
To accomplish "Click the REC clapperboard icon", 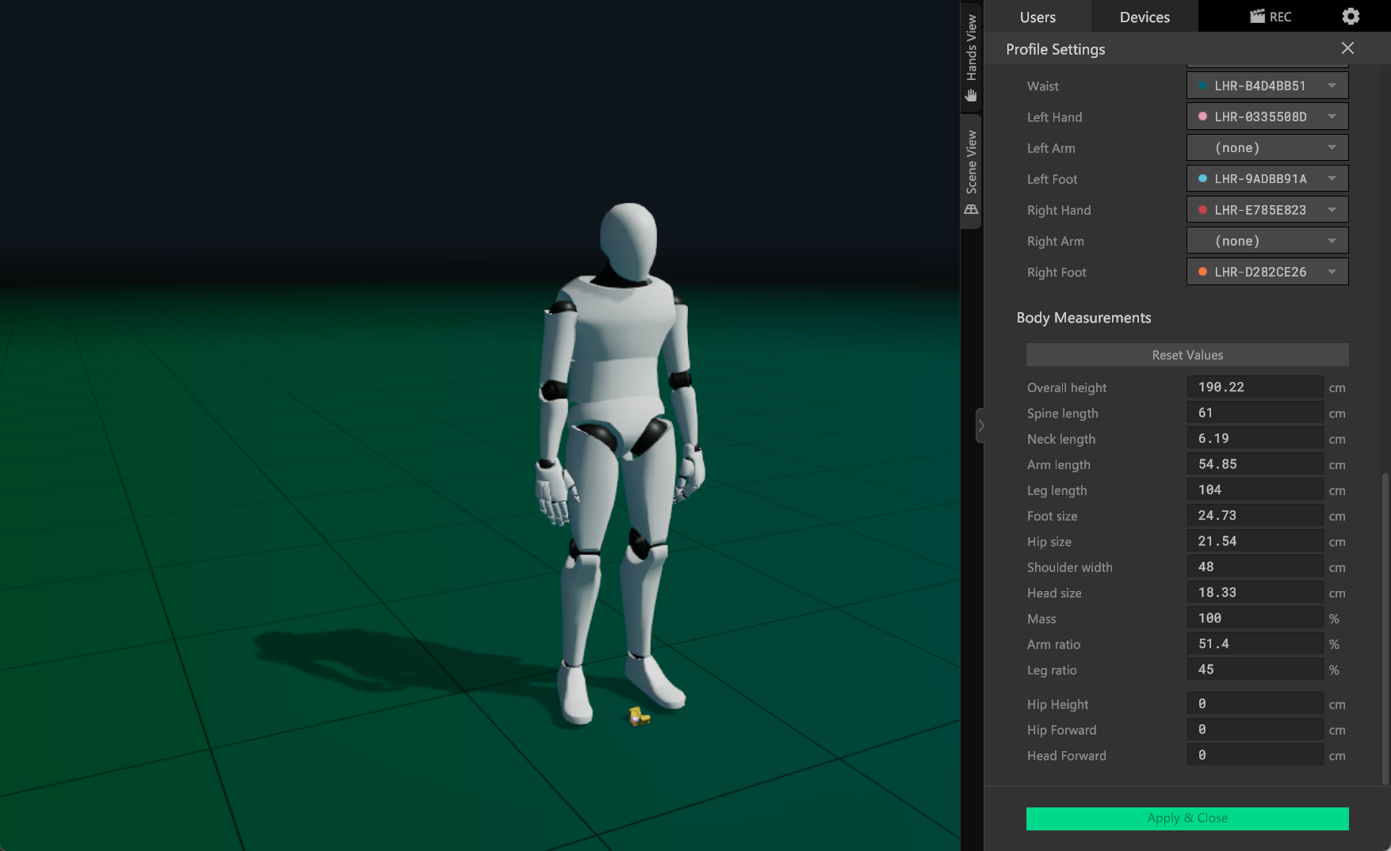I will (1258, 17).
